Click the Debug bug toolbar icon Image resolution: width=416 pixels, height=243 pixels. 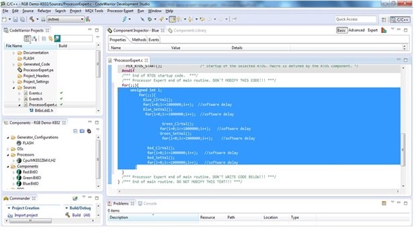150,19
